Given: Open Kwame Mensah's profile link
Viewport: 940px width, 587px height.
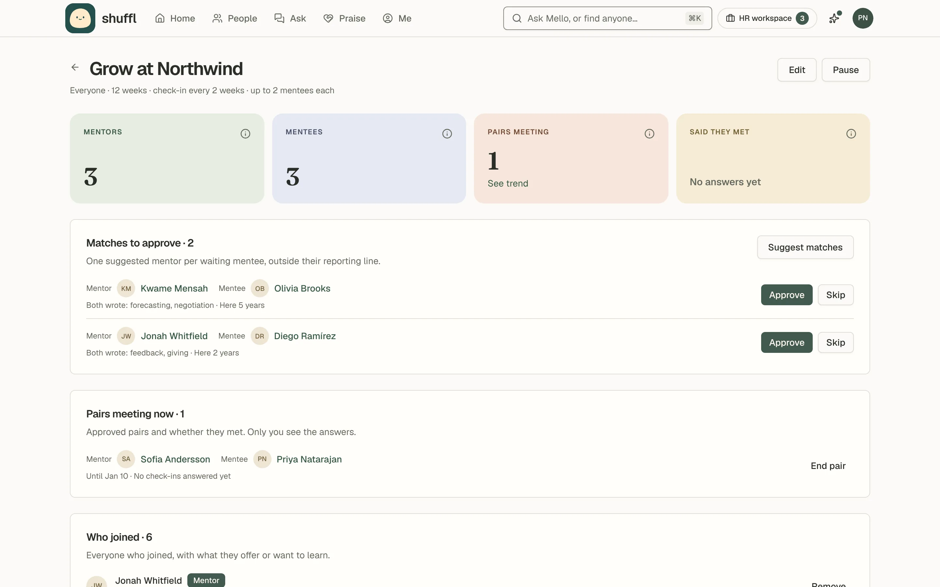Looking at the screenshot, I should pos(174,289).
